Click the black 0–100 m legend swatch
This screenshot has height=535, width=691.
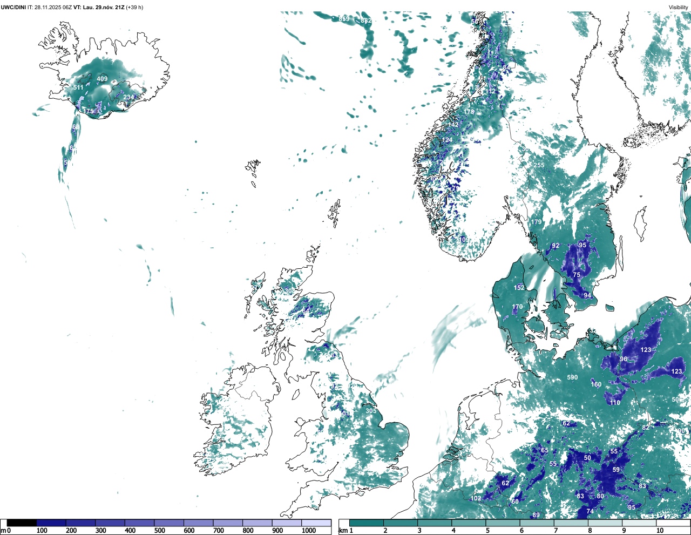[x=22, y=523]
